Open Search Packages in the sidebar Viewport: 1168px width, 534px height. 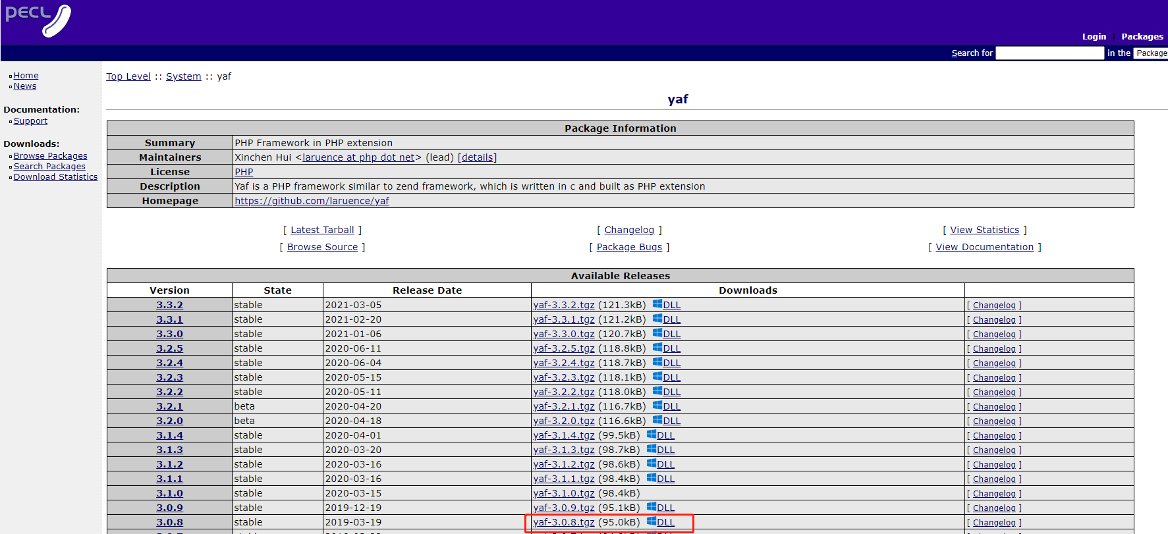pyautogui.click(x=49, y=167)
